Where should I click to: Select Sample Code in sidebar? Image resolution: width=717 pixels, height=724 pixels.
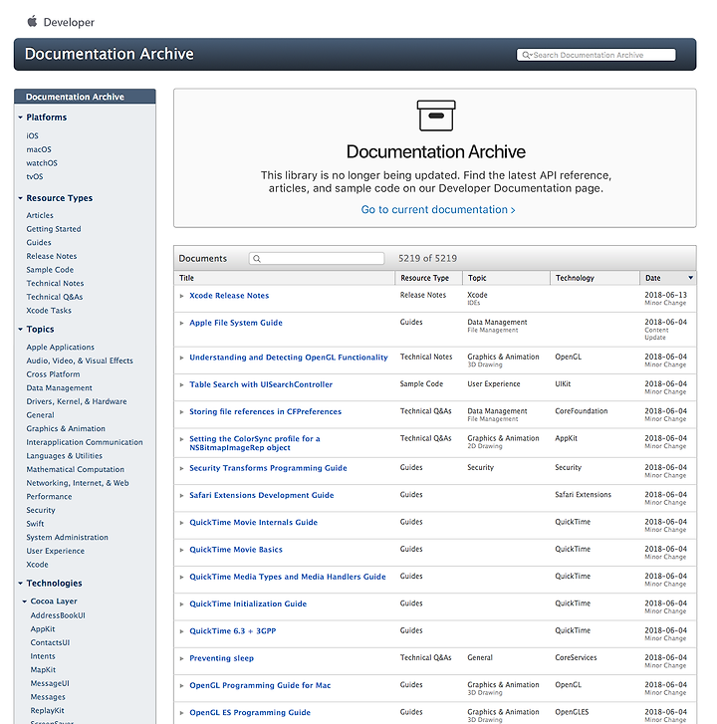(50, 270)
